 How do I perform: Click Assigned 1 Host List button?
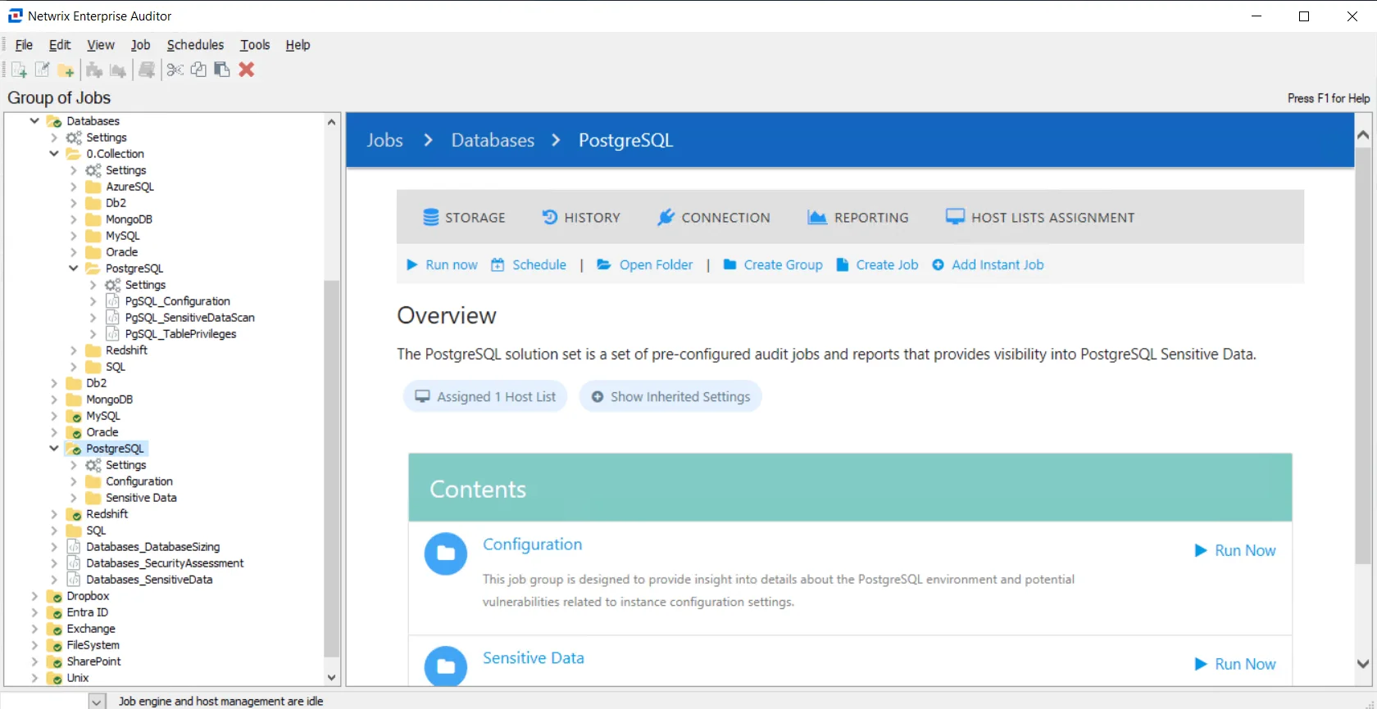(485, 396)
